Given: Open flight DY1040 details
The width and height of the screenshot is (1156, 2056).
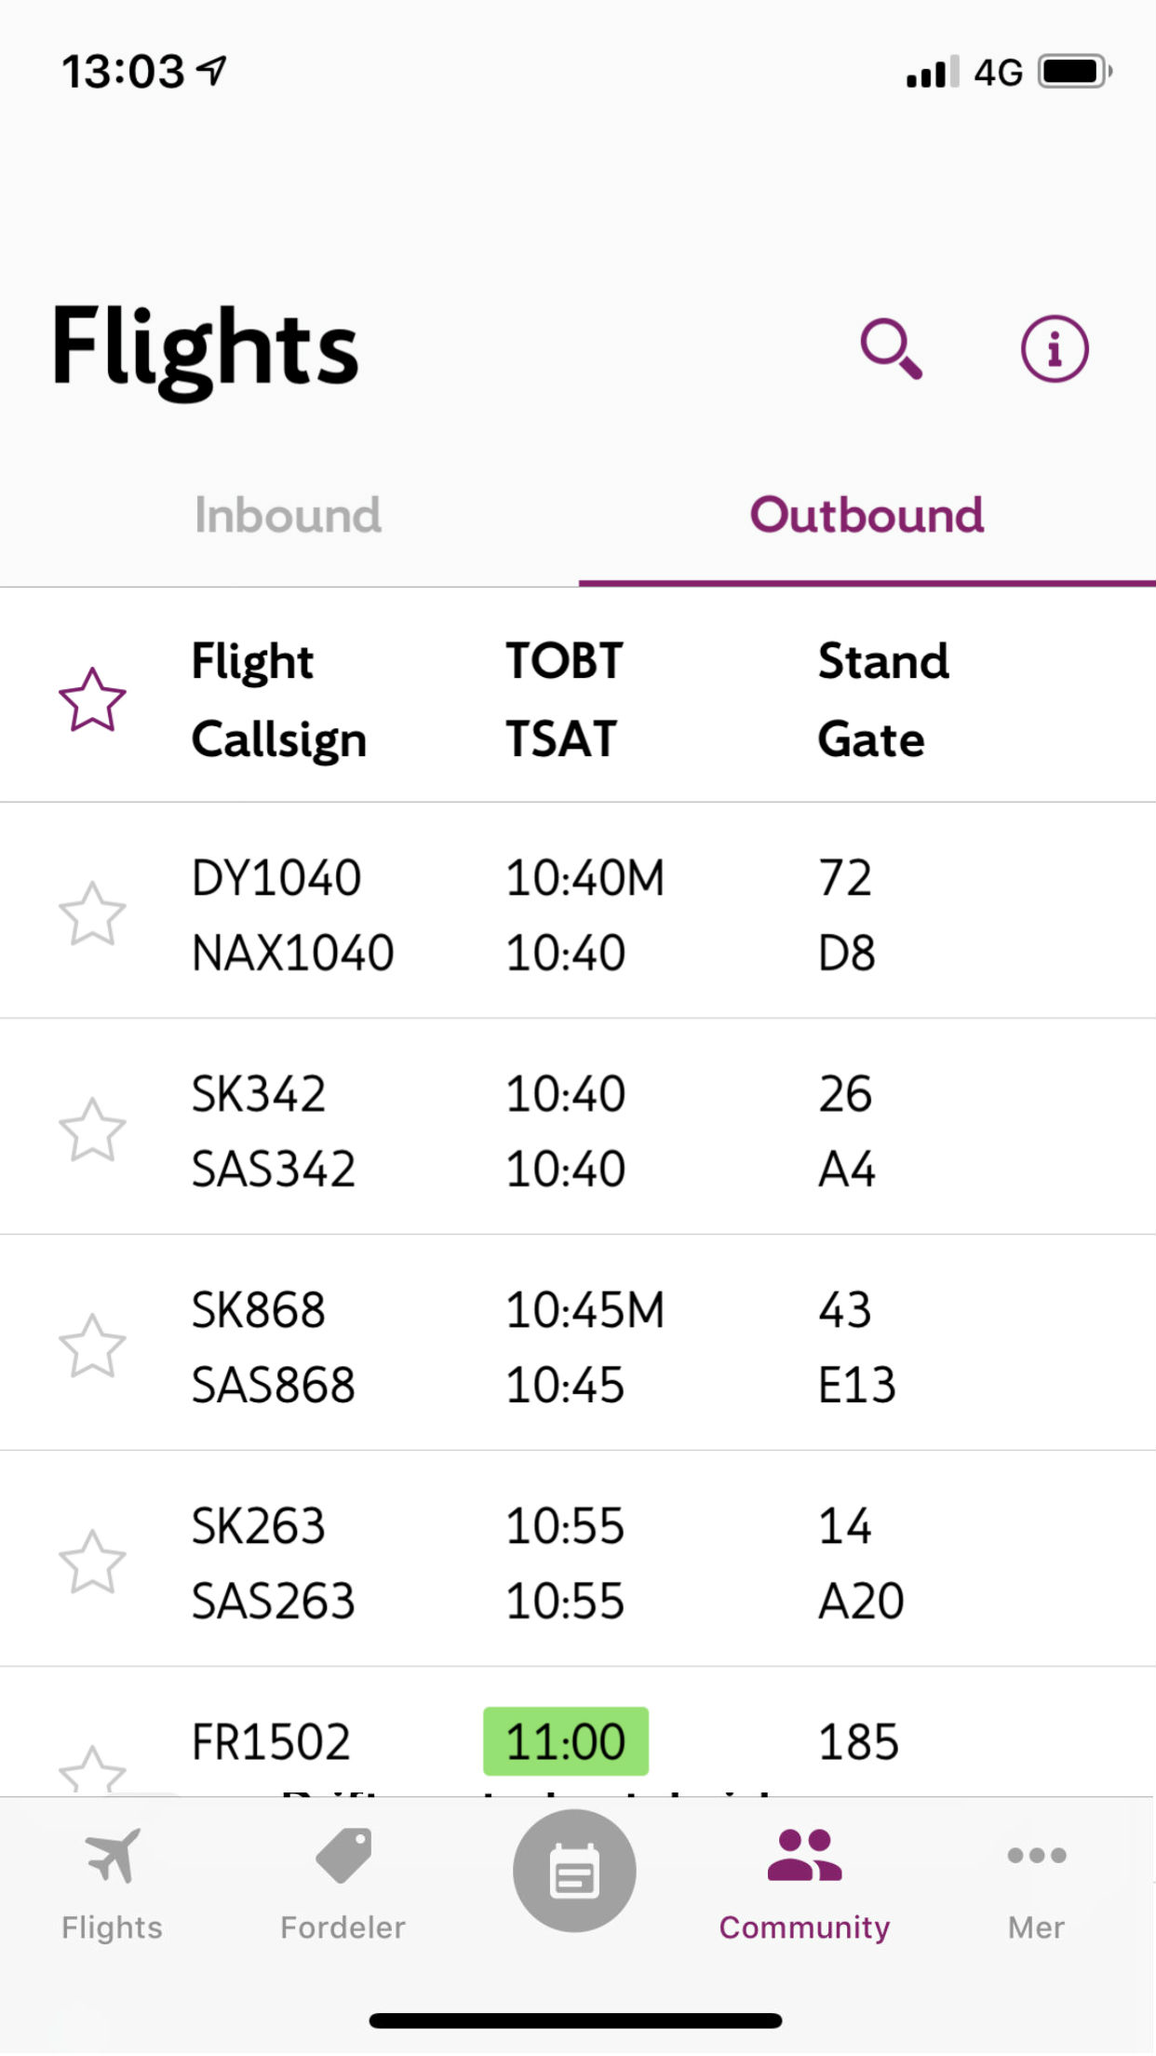Looking at the screenshot, I should (276, 878).
